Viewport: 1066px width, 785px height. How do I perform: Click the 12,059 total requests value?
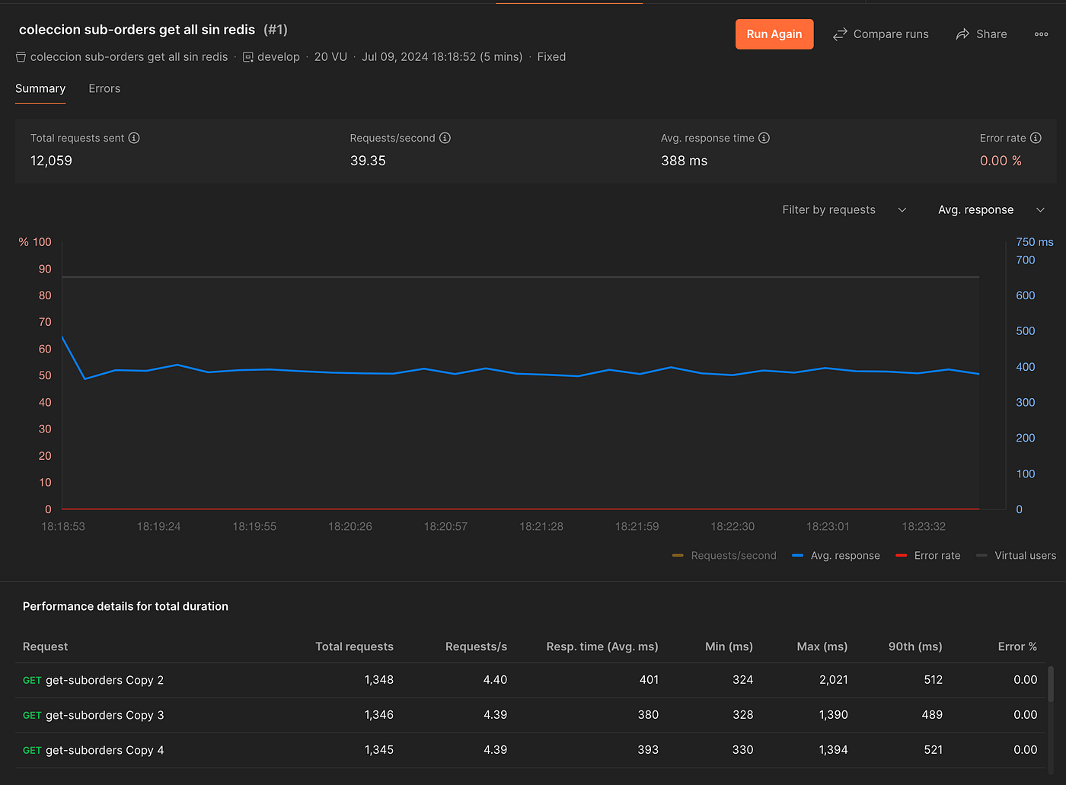51,161
